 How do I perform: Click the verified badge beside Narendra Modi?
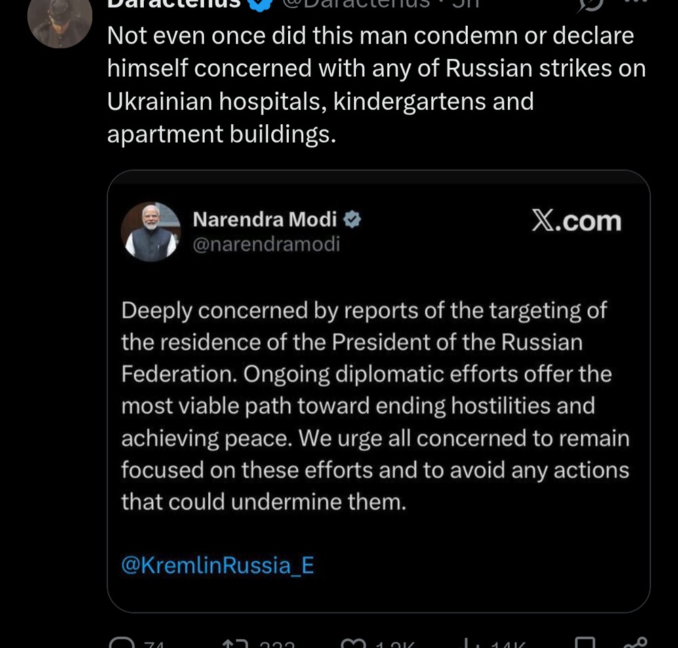pyautogui.click(x=353, y=219)
